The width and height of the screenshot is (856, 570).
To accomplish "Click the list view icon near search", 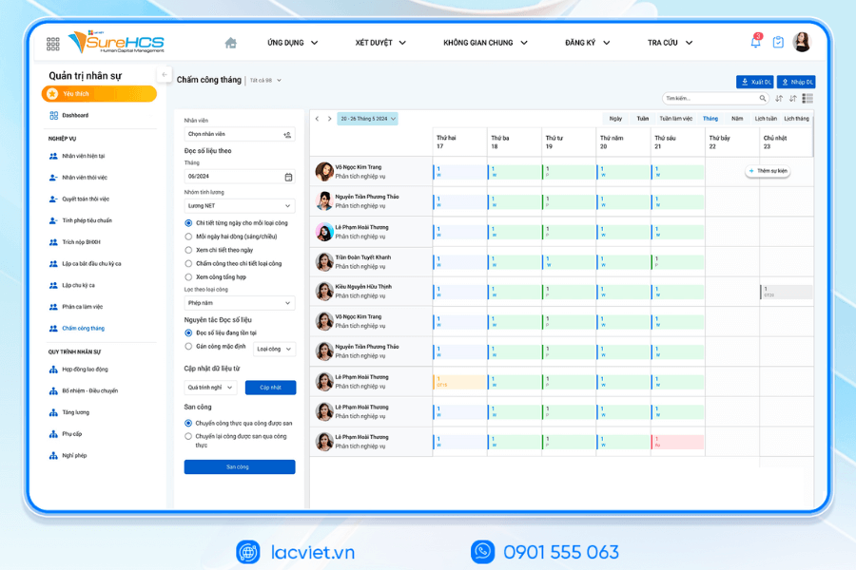I will [x=807, y=99].
